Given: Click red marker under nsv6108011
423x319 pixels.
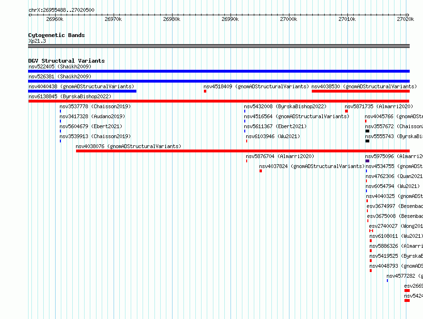Looking at the screenshot, I should pyautogui.click(x=371, y=241).
